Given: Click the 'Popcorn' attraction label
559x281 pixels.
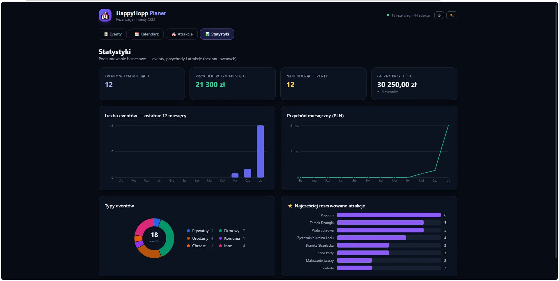Looking at the screenshot, I should click(x=327, y=215).
